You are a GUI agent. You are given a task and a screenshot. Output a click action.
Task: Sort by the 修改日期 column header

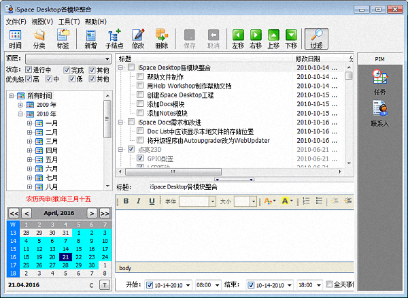pos(318,59)
